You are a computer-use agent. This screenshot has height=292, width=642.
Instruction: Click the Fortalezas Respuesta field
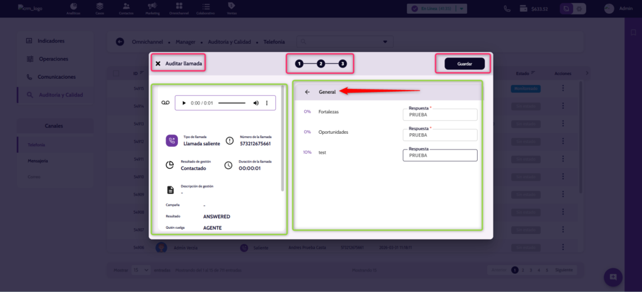point(439,116)
